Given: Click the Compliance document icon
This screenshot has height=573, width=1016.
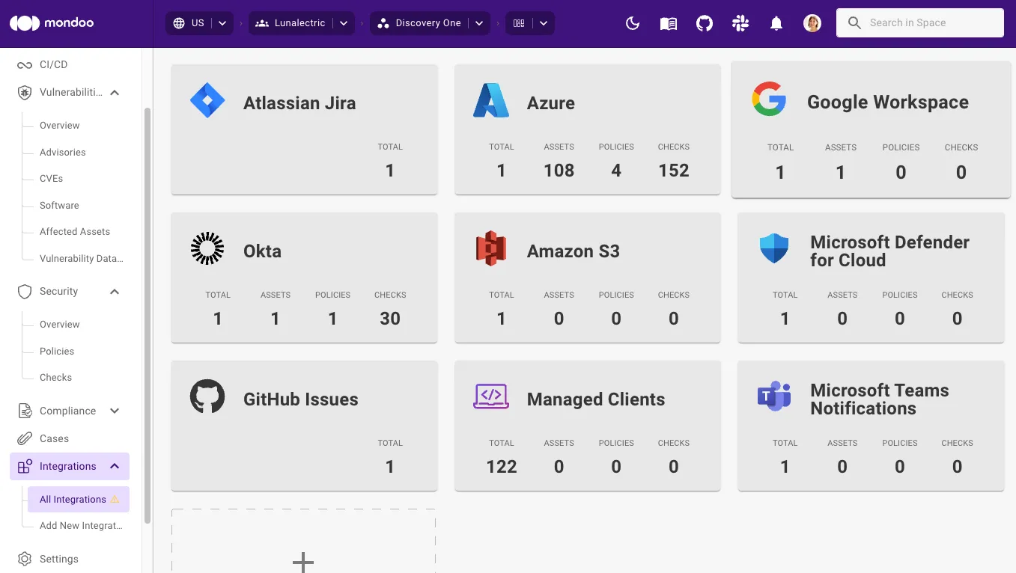Looking at the screenshot, I should (25, 411).
